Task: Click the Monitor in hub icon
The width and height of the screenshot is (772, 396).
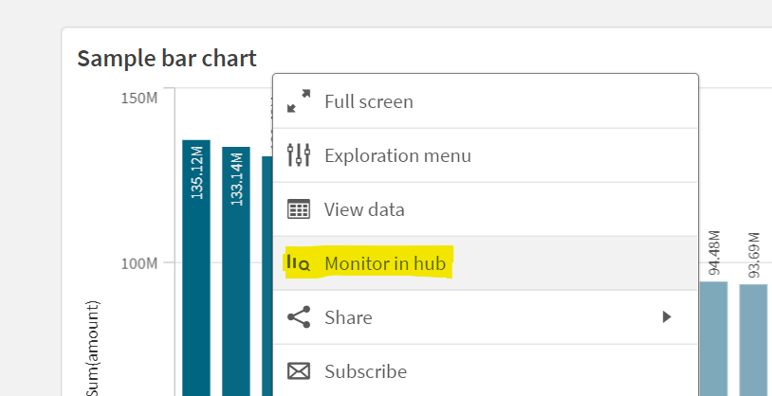Action: [299, 263]
